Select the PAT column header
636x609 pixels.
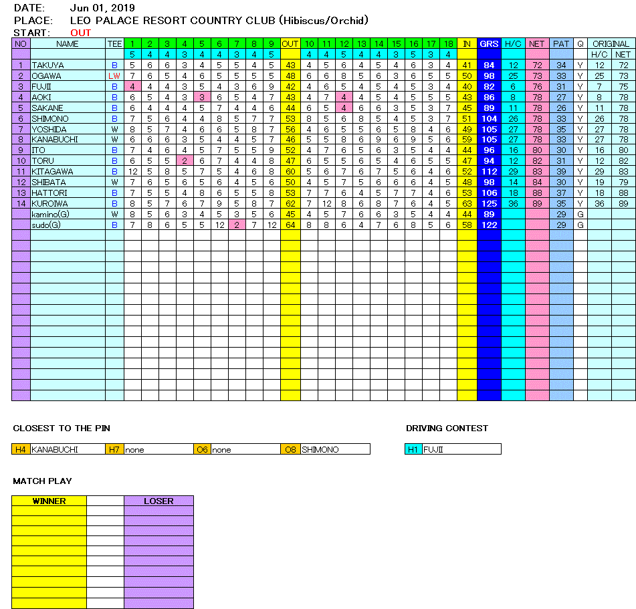tap(561, 43)
